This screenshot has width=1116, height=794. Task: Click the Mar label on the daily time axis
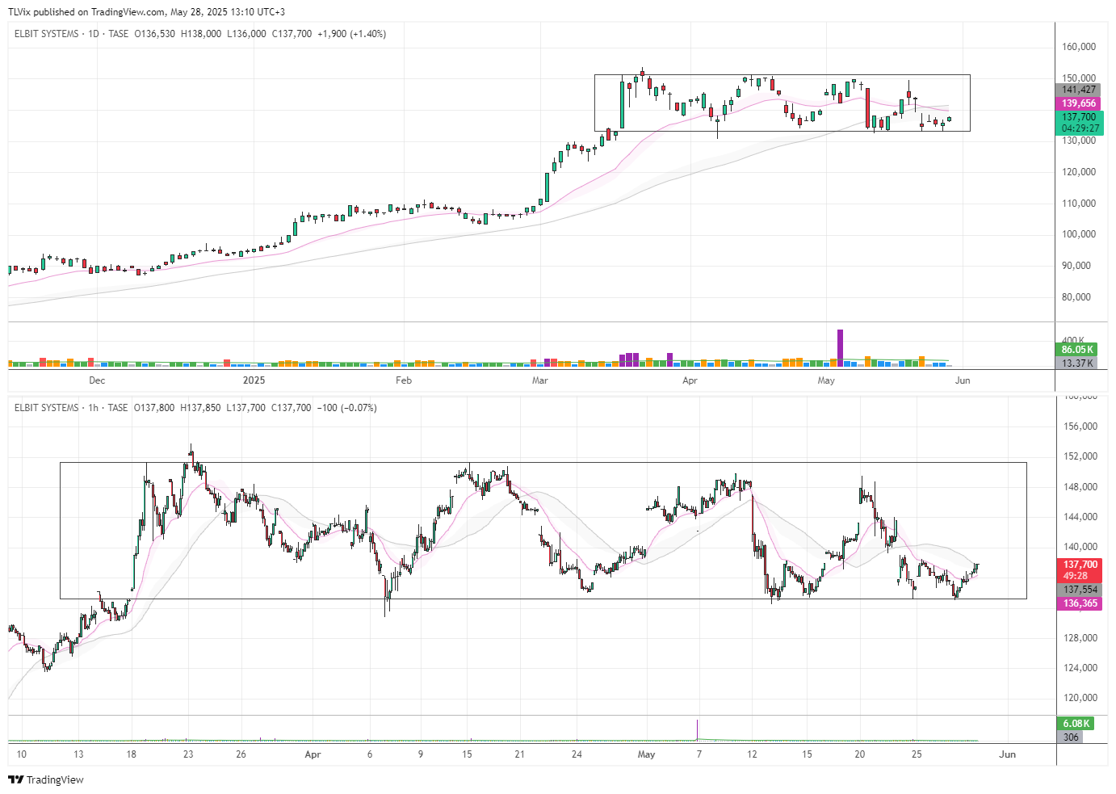540,380
